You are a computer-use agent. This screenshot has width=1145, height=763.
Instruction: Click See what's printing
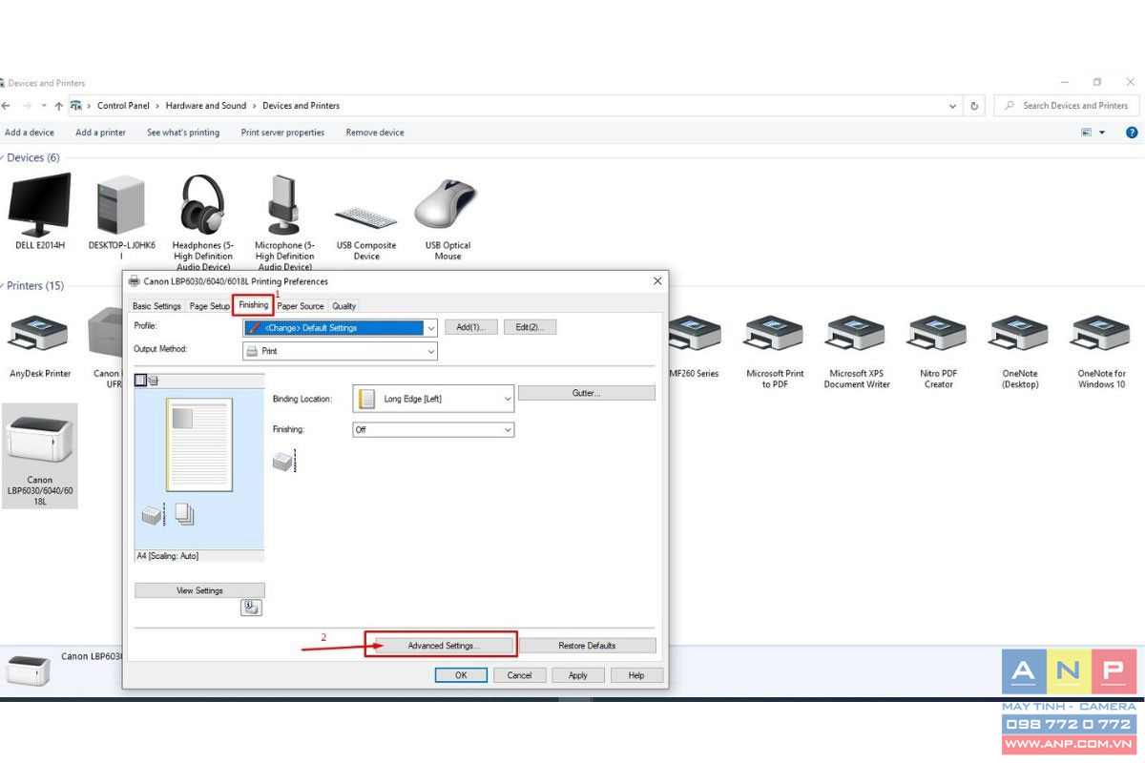[x=183, y=133]
